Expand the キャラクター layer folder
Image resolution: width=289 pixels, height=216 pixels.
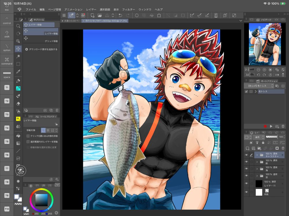[x=257, y=155]
